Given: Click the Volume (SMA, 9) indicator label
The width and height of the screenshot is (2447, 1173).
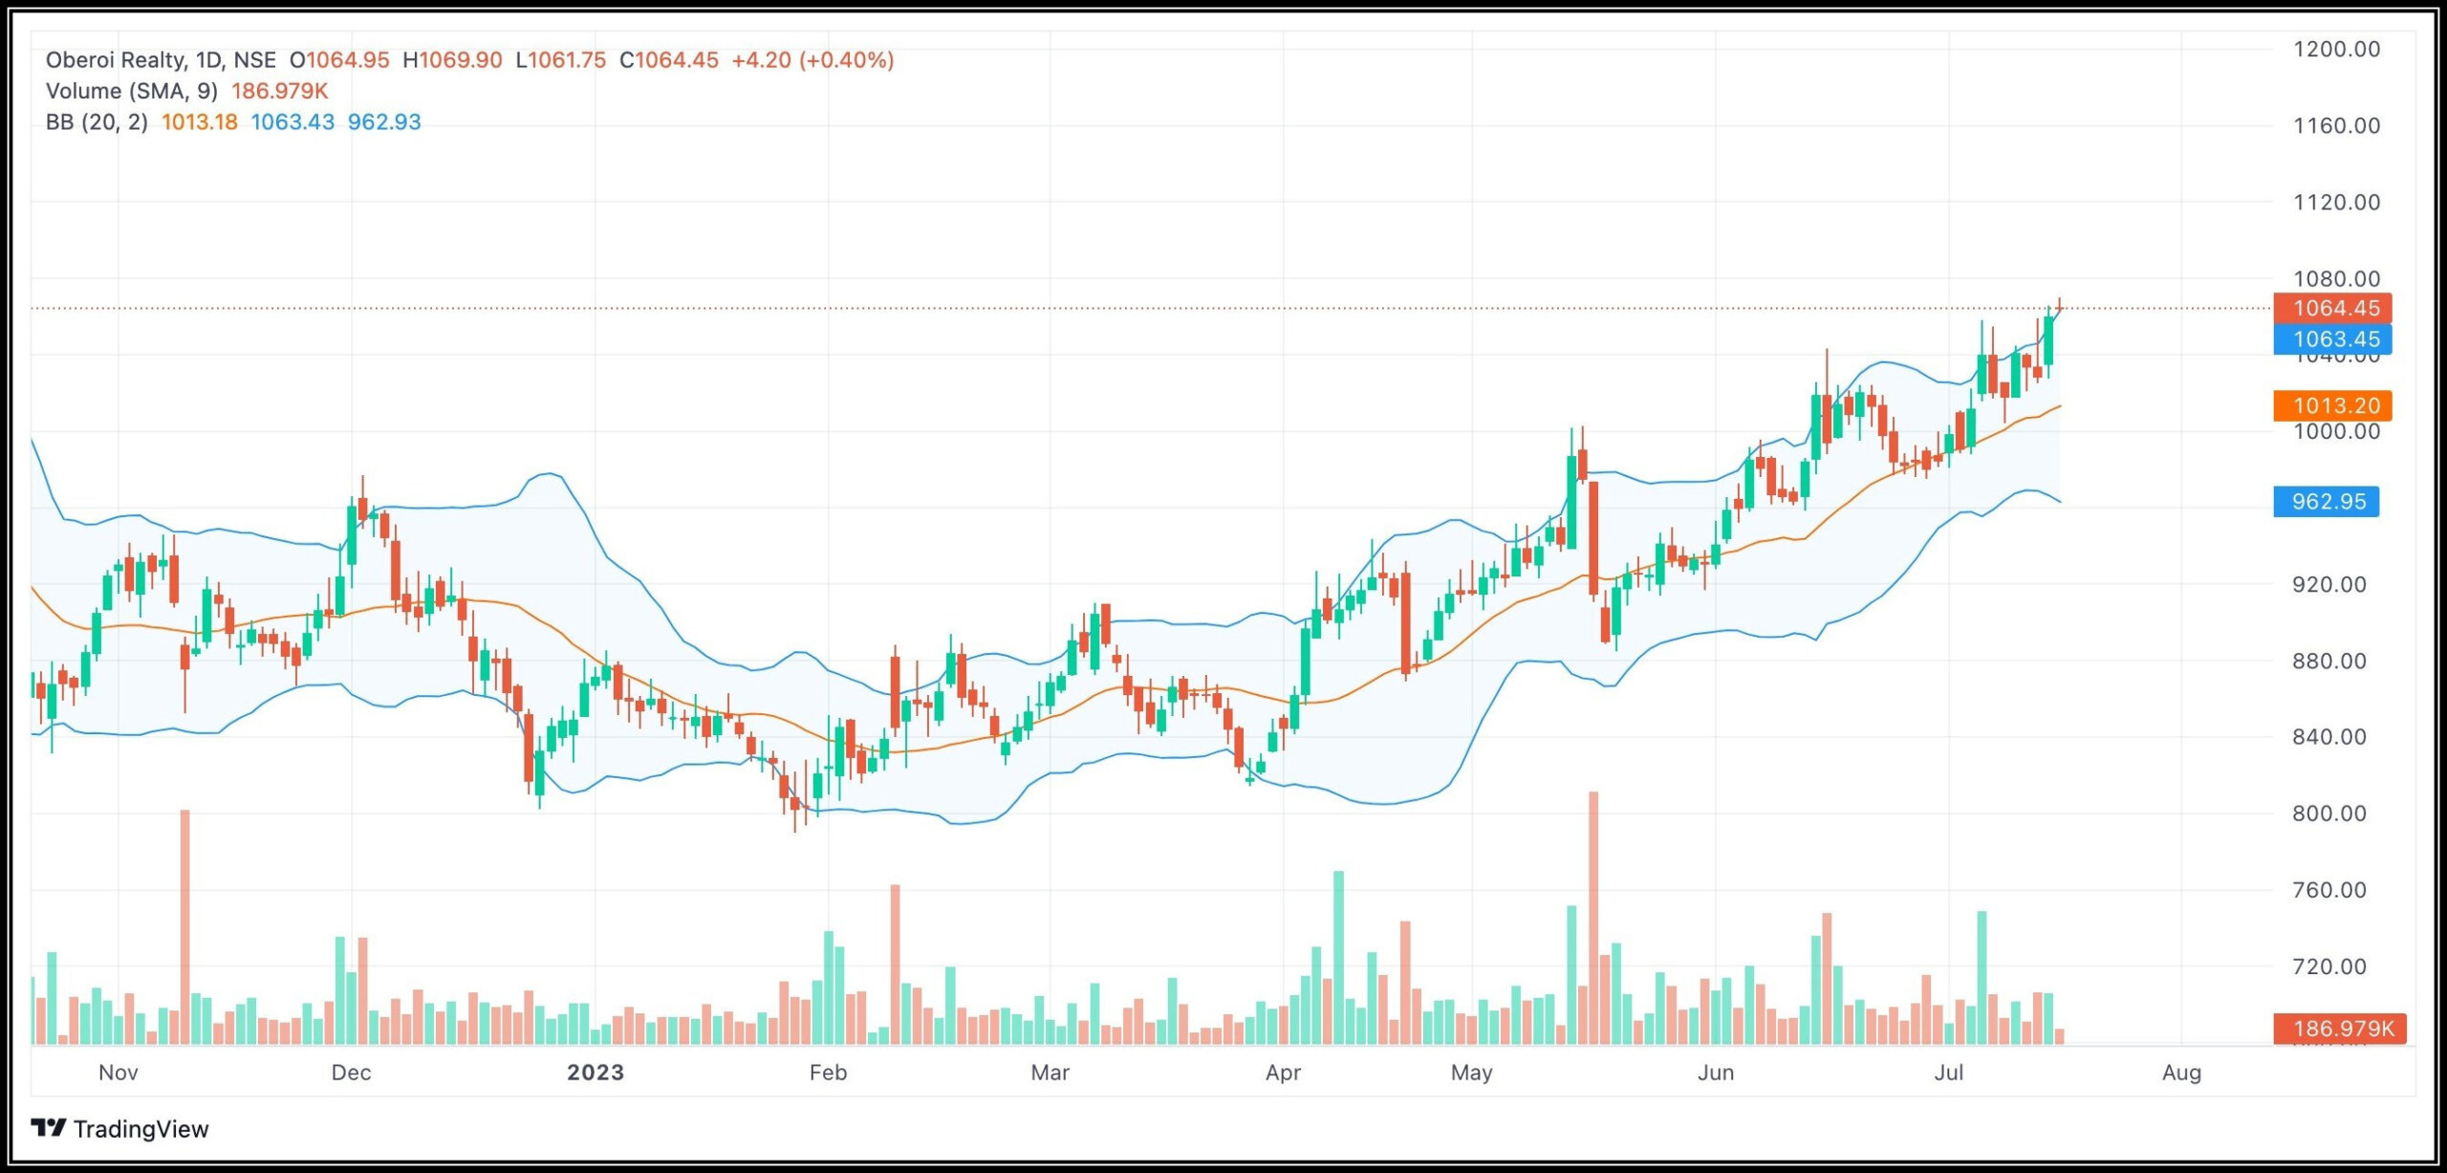Looking at the screenshot, I should point(132,91).
